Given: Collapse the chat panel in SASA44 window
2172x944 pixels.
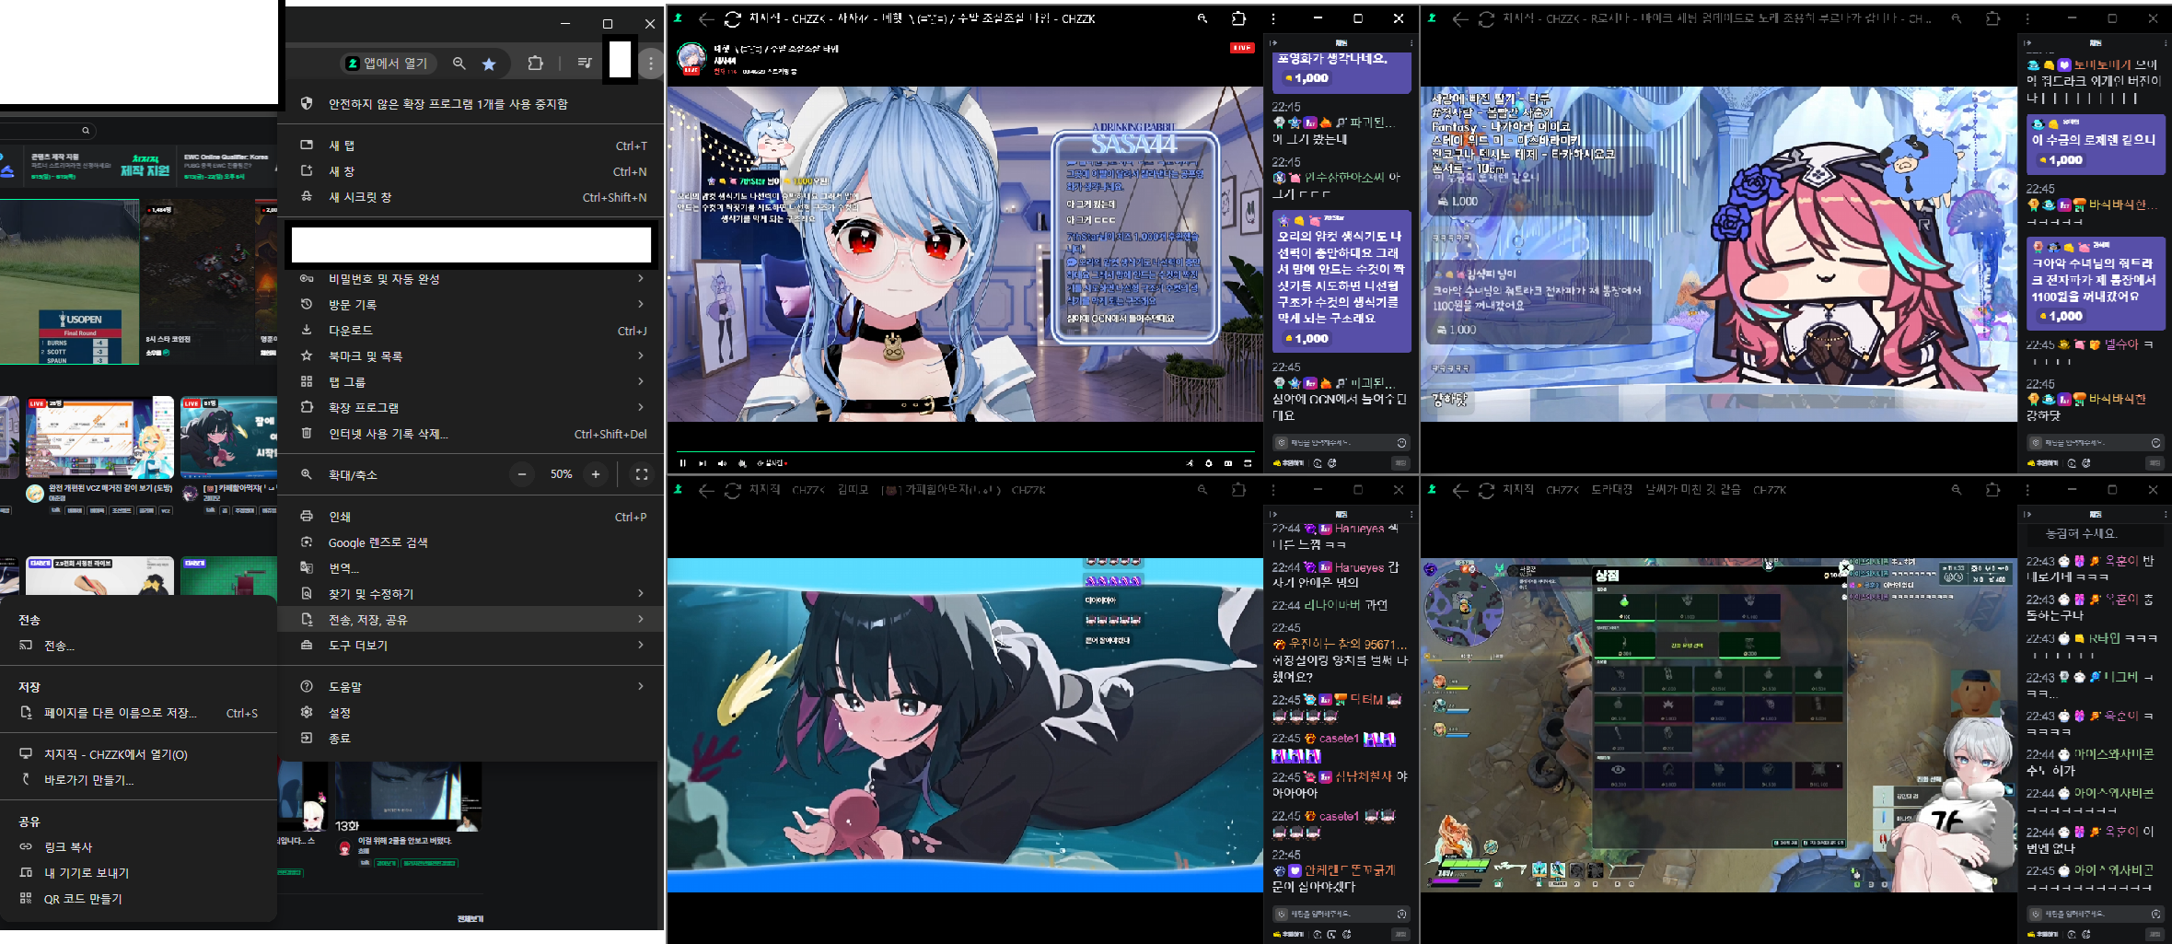Looking at the screenshot, I should click(x=1273, y=43).
